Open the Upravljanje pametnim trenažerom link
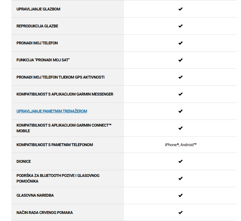 coord(52,111)
